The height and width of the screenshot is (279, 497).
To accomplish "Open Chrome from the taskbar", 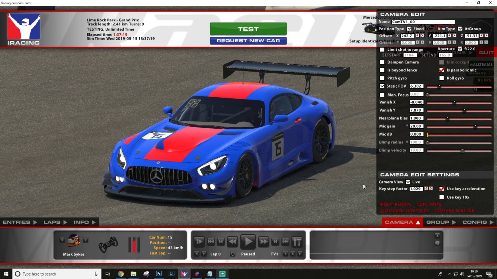I will pyautogui.click(x=121, y=274).
